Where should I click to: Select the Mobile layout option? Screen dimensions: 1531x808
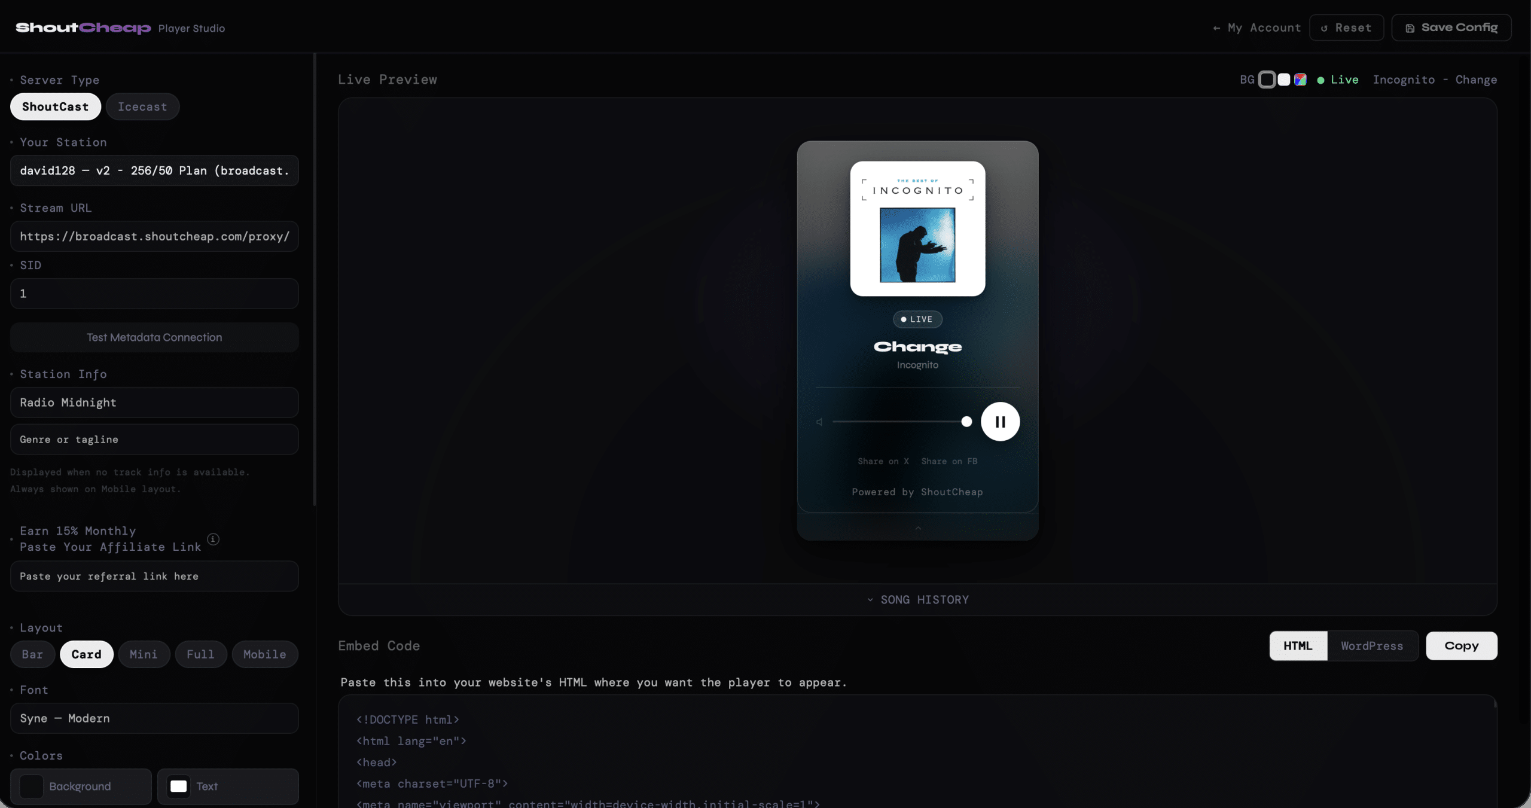(x=265, y=654)
